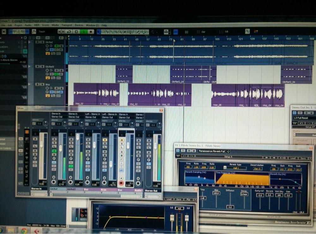Open the Devices menu
The image size is (316, 234).
pos(79,25)
